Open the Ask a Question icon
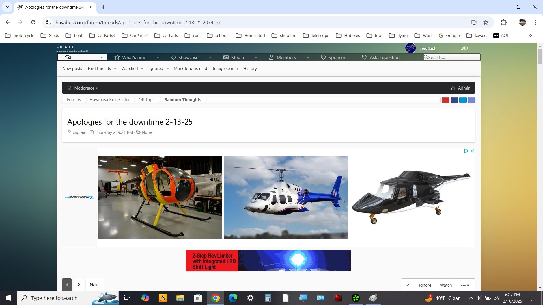 coord(364,57)
